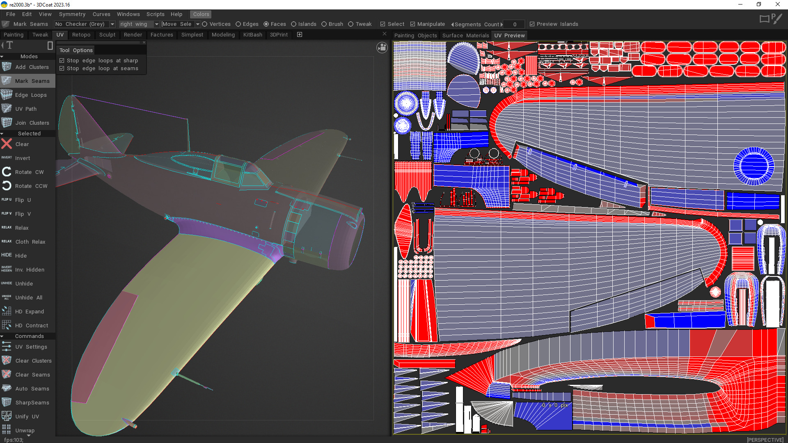This screenshot has width=788, height=443.
Task: Toggle Stop edge loop at seams checkbox
Action: [x=62, y=69]
